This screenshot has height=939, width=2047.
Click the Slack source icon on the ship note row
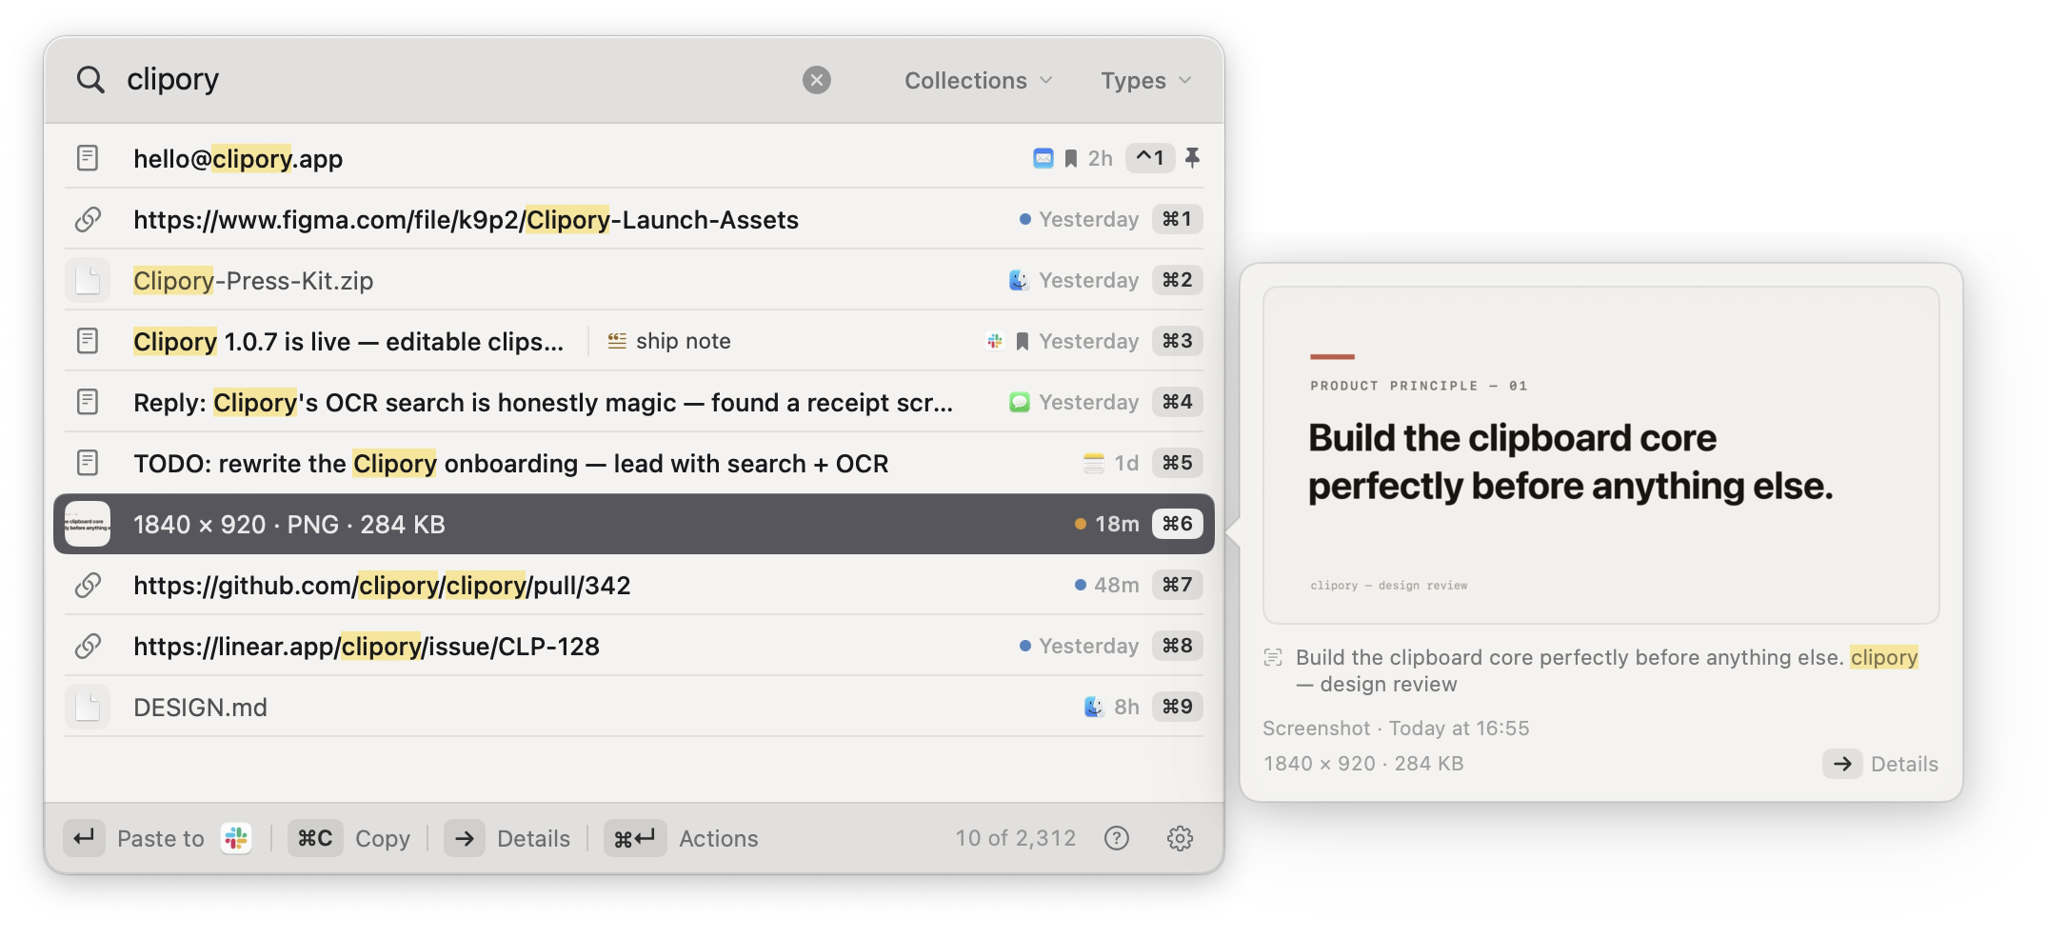(x=995, y=341)
